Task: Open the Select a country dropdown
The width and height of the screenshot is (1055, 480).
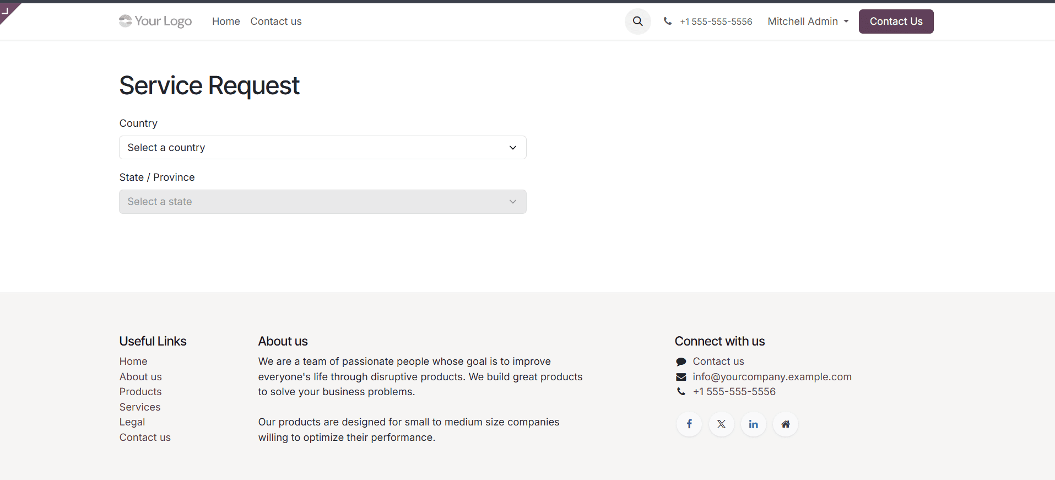Action: pos(323,148)
